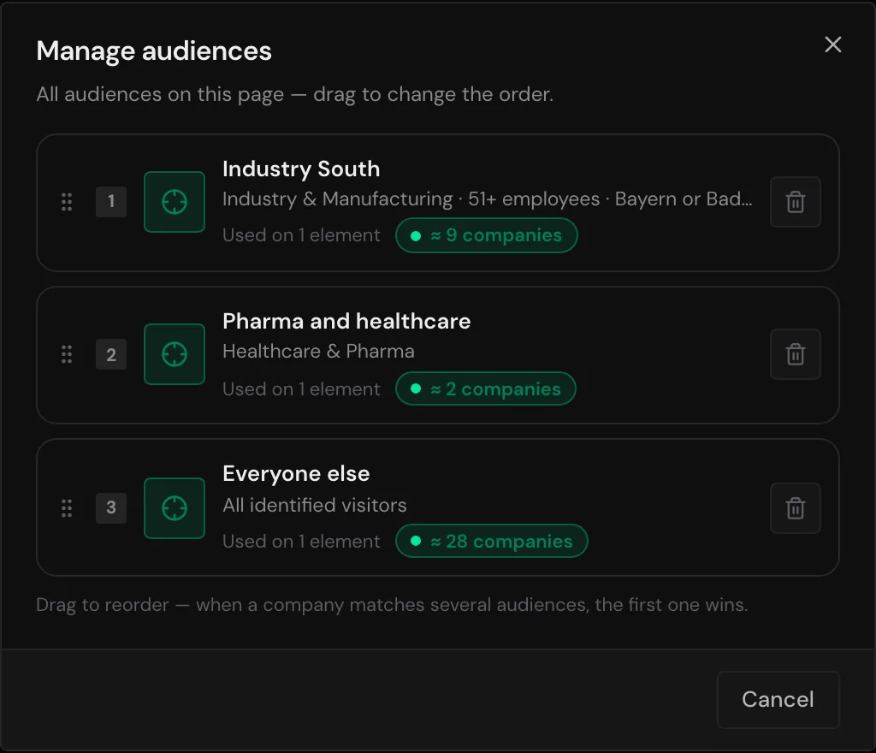Click the drag handle for Everyone else

pos(67,507)
